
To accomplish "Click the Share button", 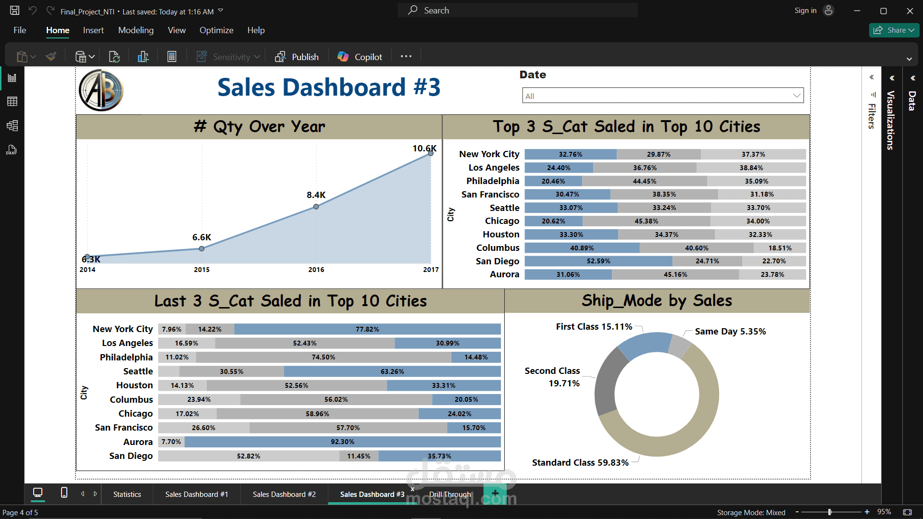I will [893, 30].
